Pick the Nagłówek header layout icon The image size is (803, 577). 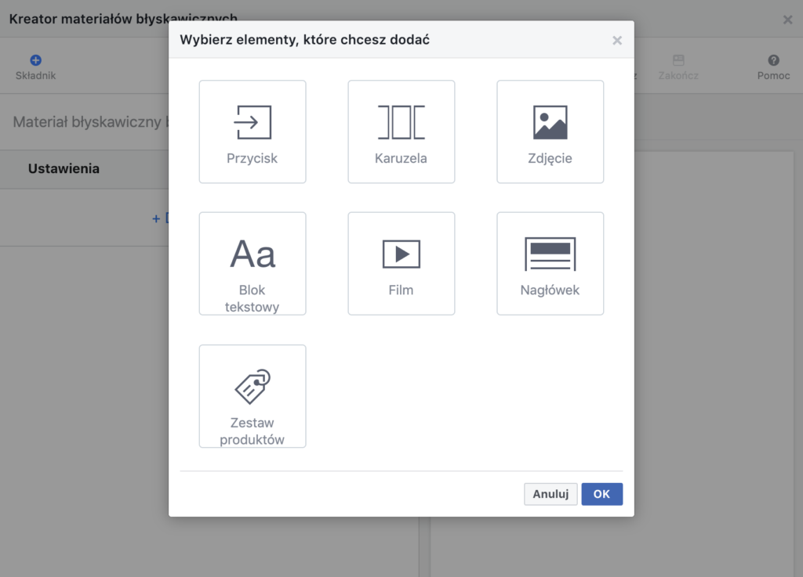pos(550,254)
